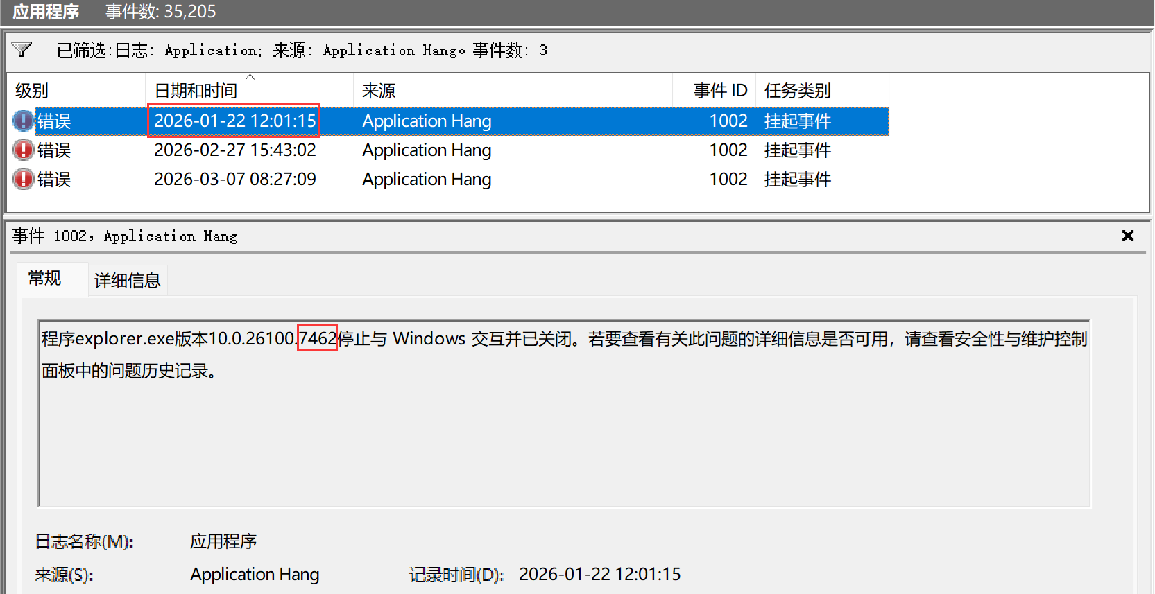
Task: Click version number 7462 in event description
Action: click(x=318, y=338)
